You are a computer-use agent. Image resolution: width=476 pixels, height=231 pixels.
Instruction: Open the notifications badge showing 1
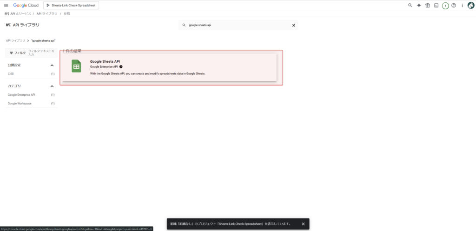coord(445,6)
